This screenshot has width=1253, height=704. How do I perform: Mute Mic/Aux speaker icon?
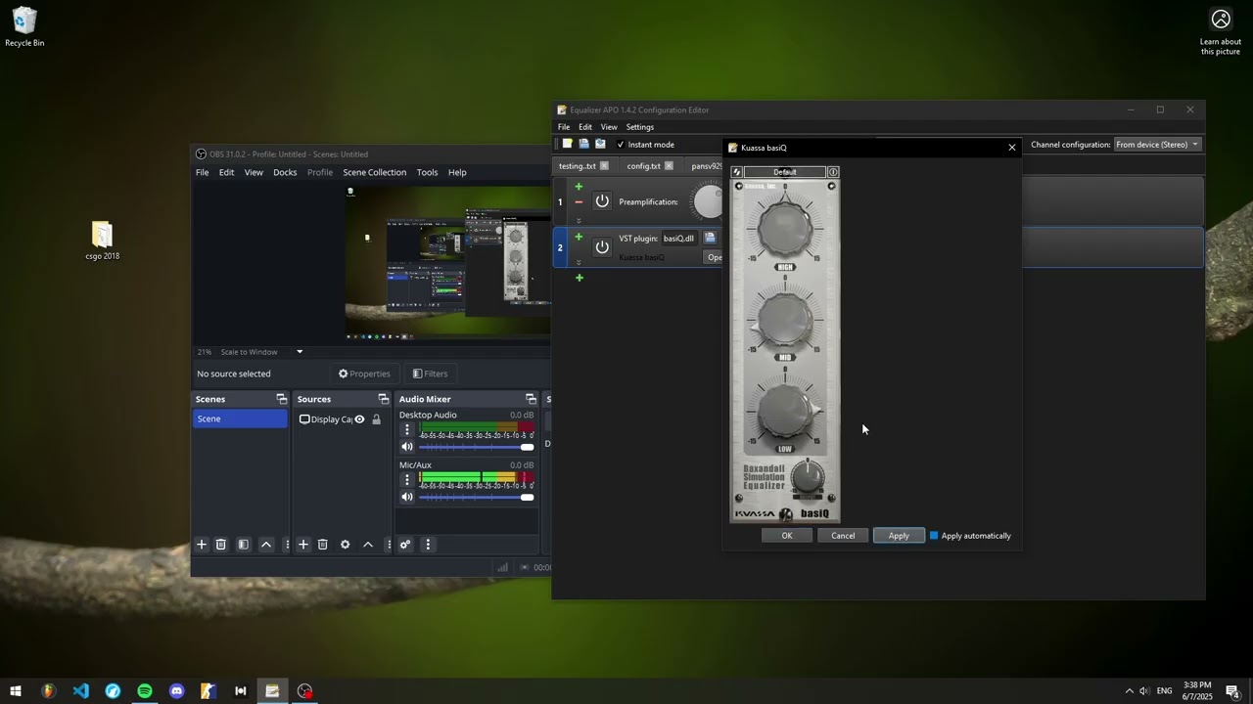tap(407, 497)
